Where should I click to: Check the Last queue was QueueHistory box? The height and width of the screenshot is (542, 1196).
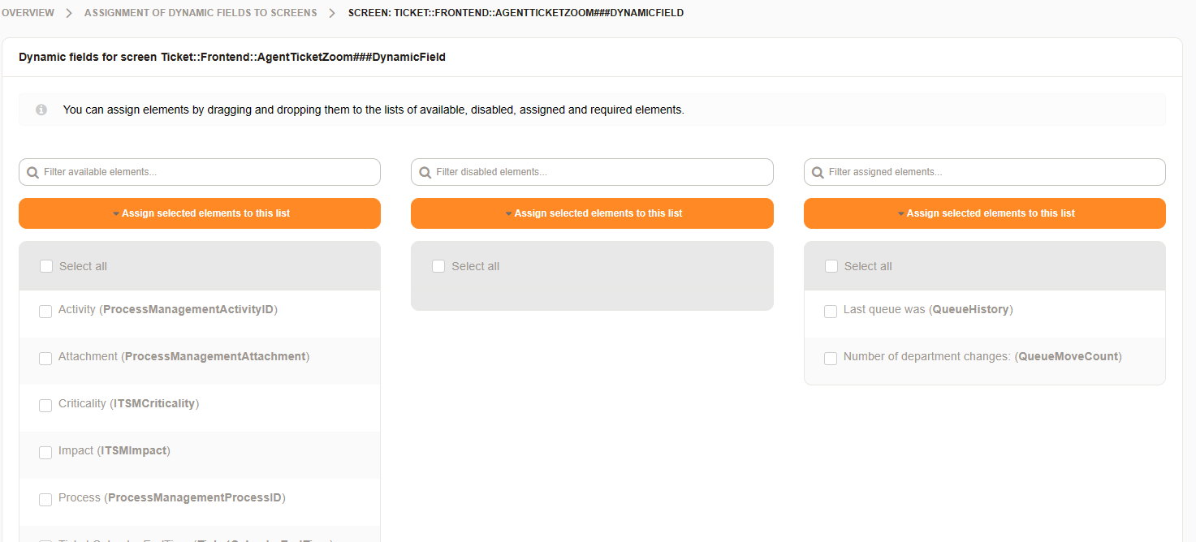tap(831, 312)
